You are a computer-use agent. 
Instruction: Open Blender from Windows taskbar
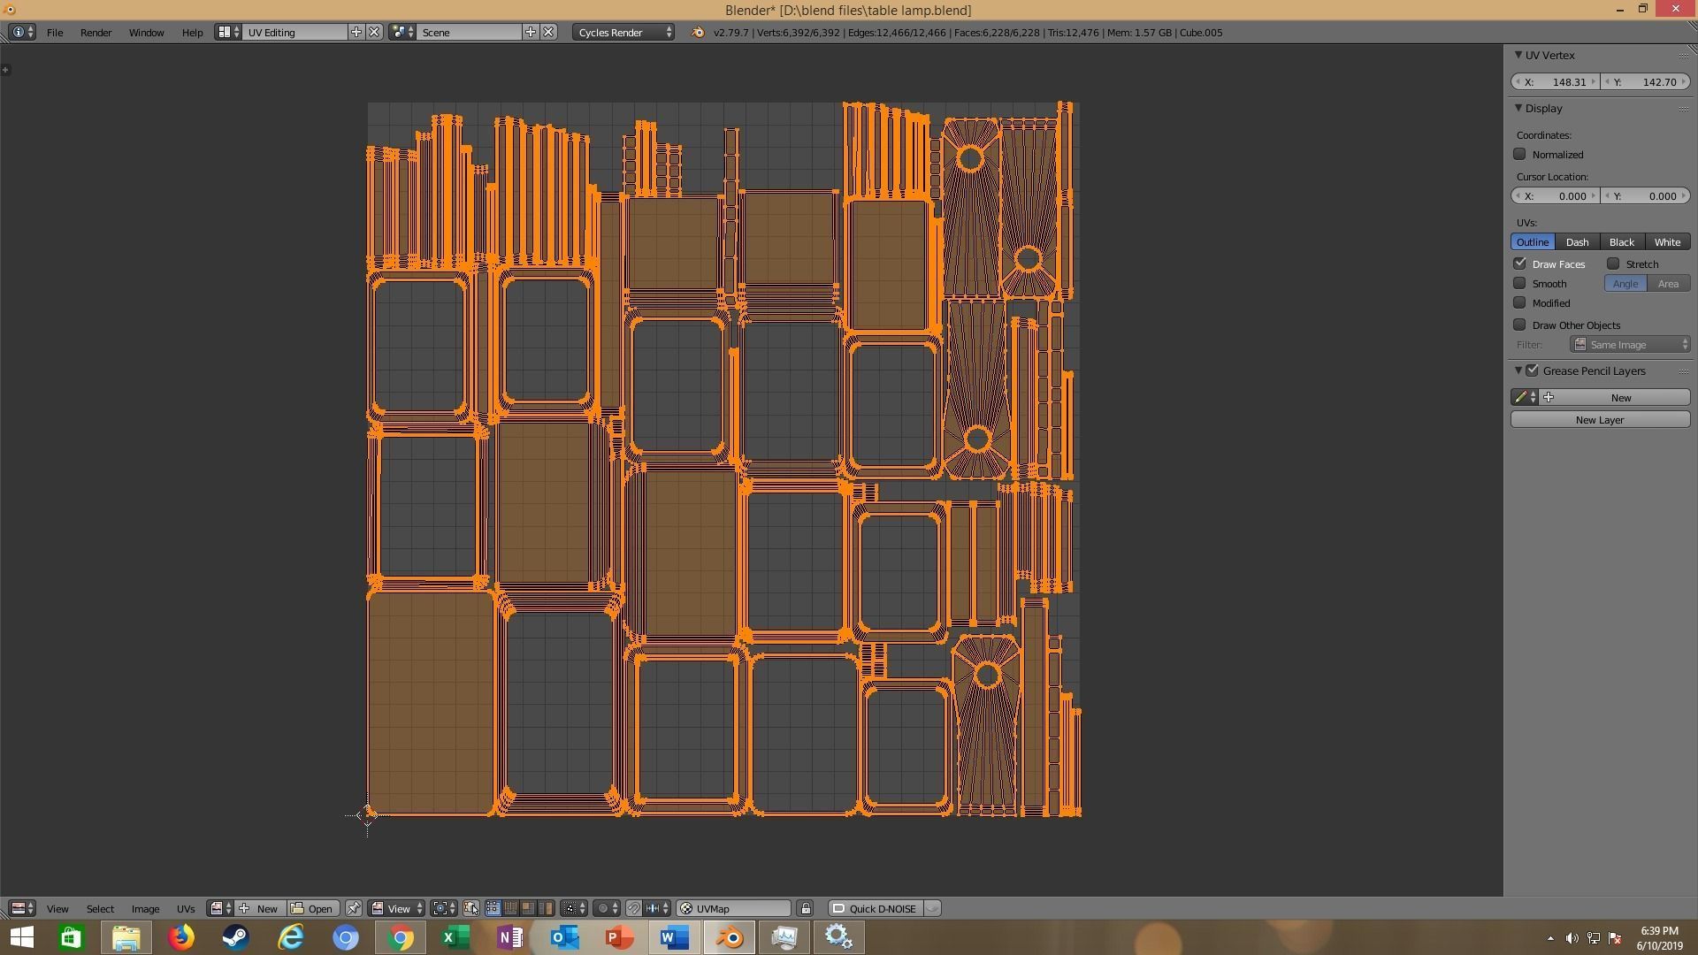(730, 936)
